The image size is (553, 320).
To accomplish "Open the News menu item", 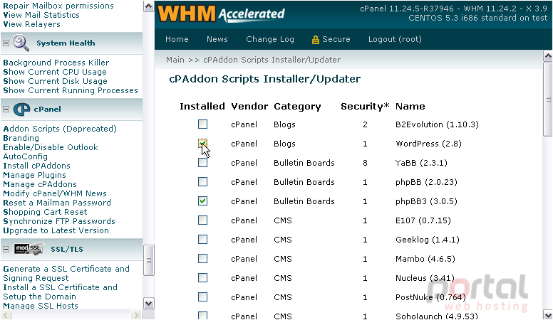I will [x=217, y=39].
